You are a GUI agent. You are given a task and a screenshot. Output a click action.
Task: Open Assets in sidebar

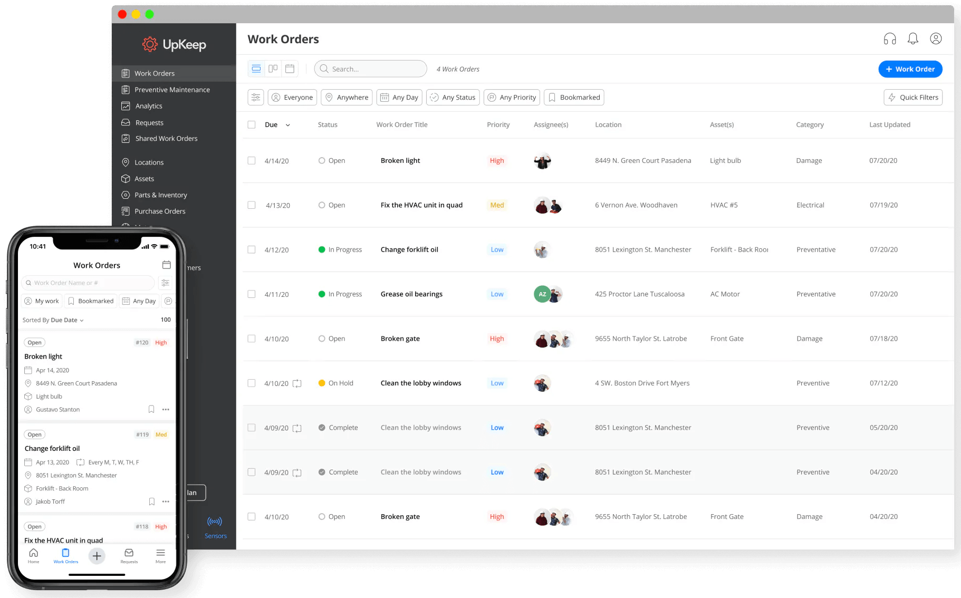pos(174,179)
